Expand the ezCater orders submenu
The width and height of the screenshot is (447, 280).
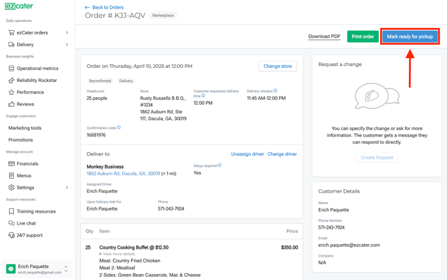tap(67, 33)
